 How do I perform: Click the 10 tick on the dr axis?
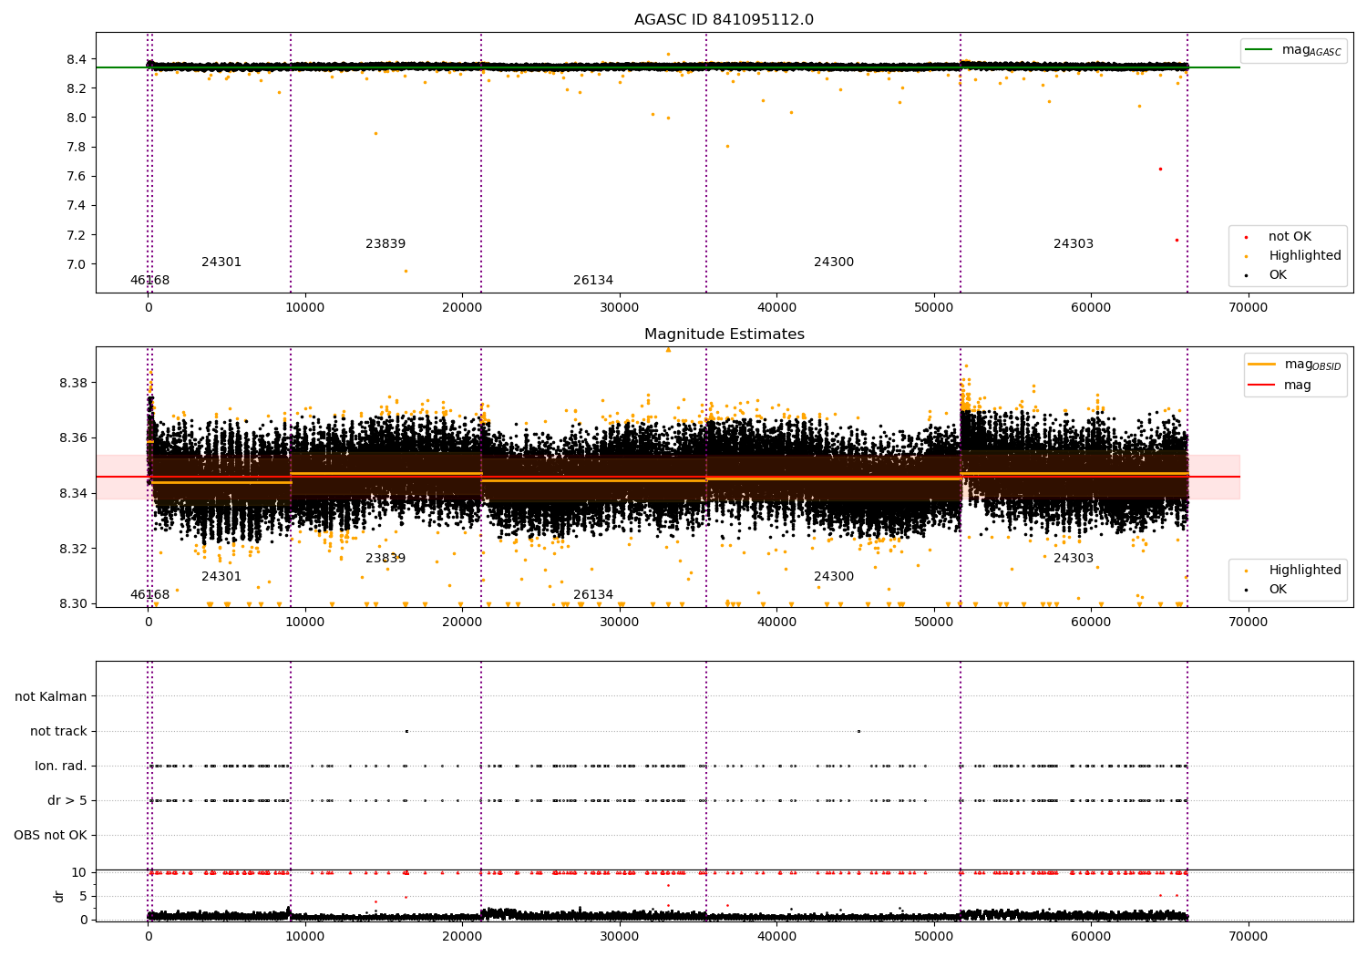point(79,873)
